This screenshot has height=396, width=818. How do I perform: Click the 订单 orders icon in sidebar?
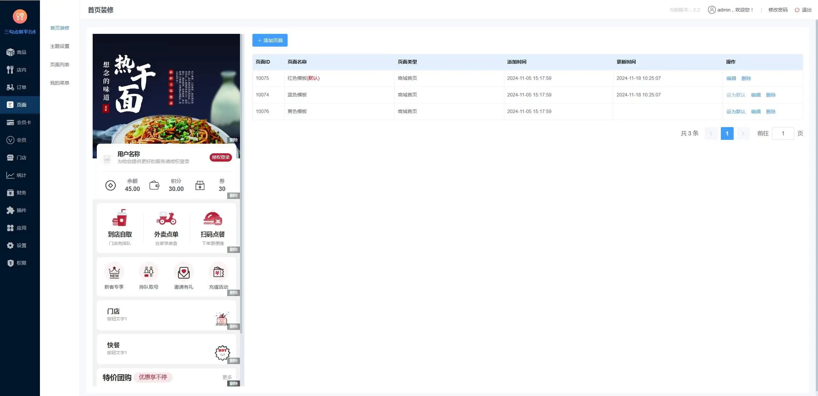(10, 87)
